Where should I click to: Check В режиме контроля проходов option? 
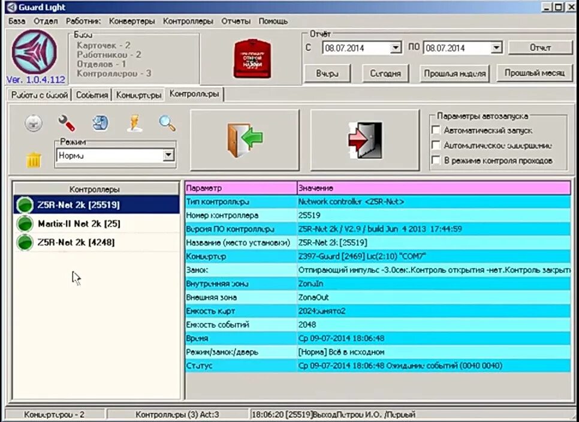pos(436,160)
